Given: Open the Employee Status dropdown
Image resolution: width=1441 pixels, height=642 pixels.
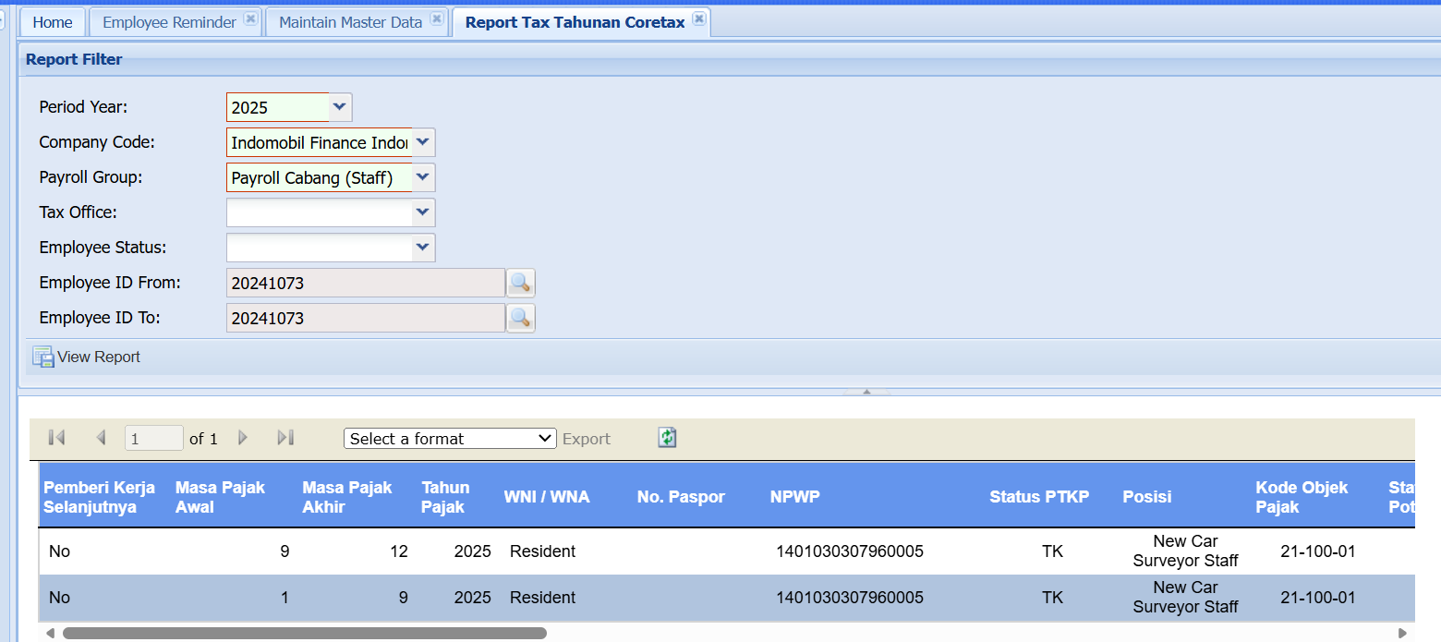Looking at the screenshot, I should [423, 248].
